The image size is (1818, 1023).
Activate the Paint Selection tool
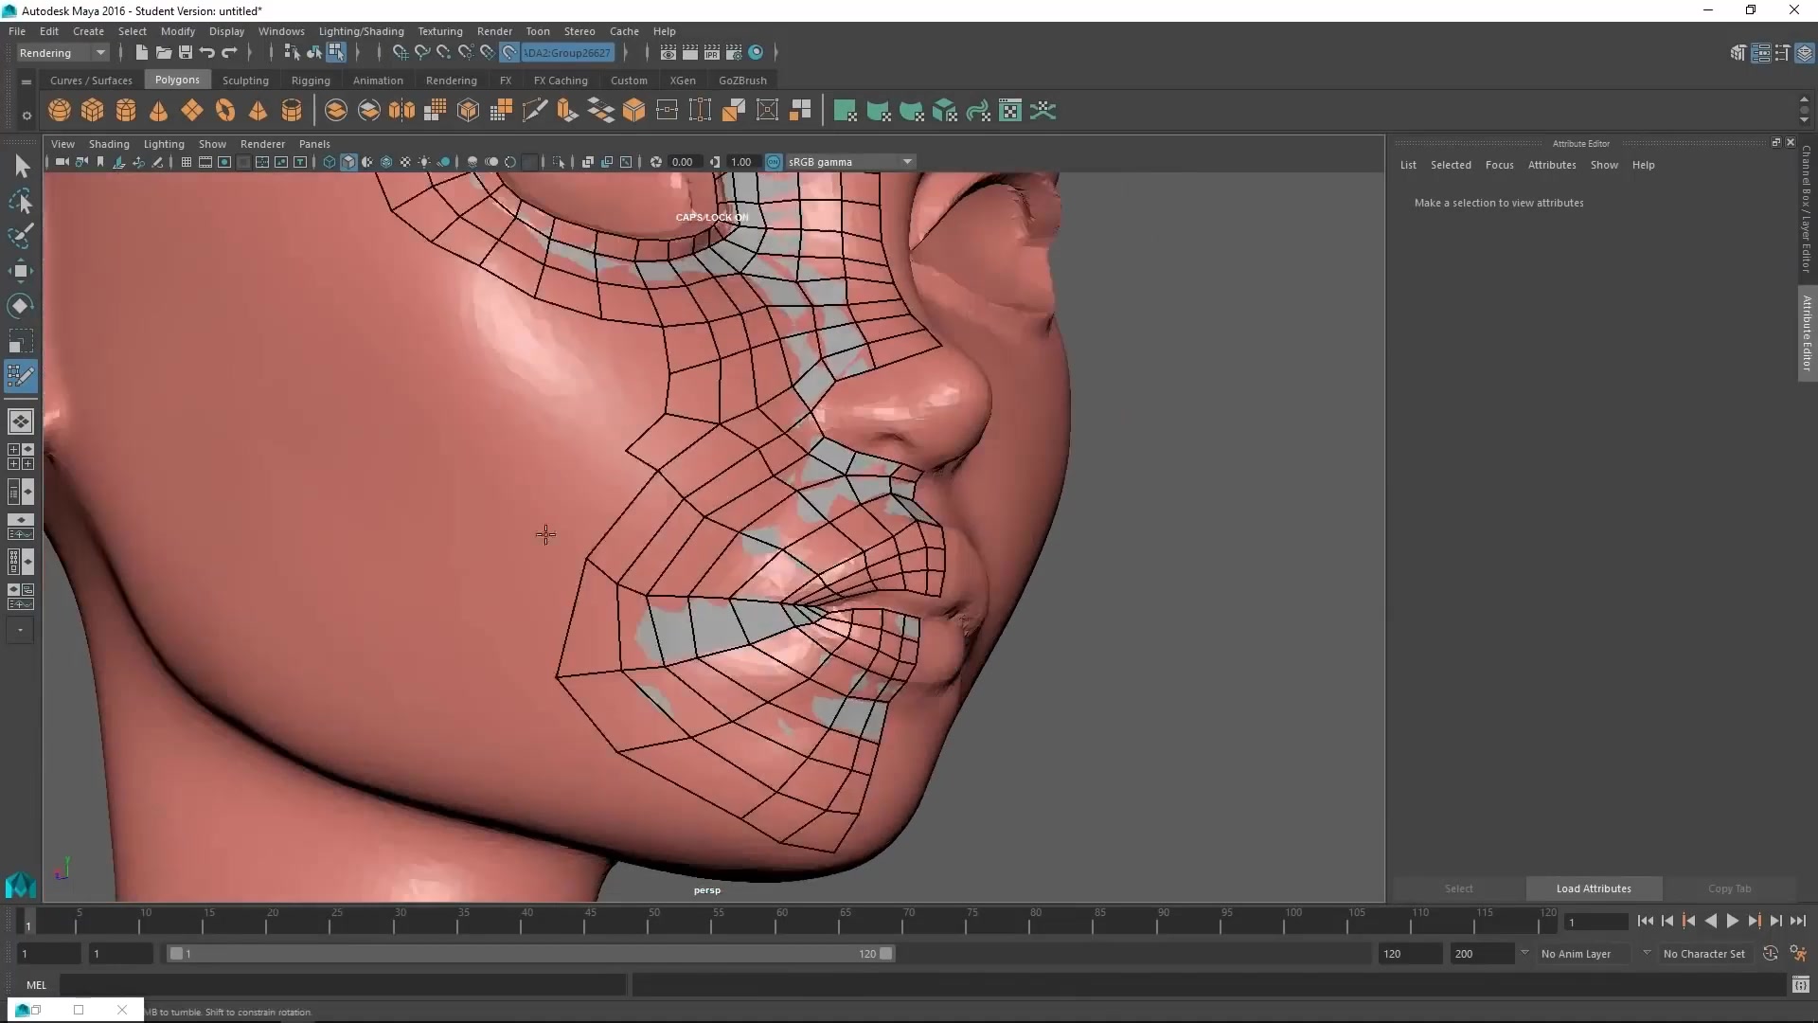[x=21, y=236]
